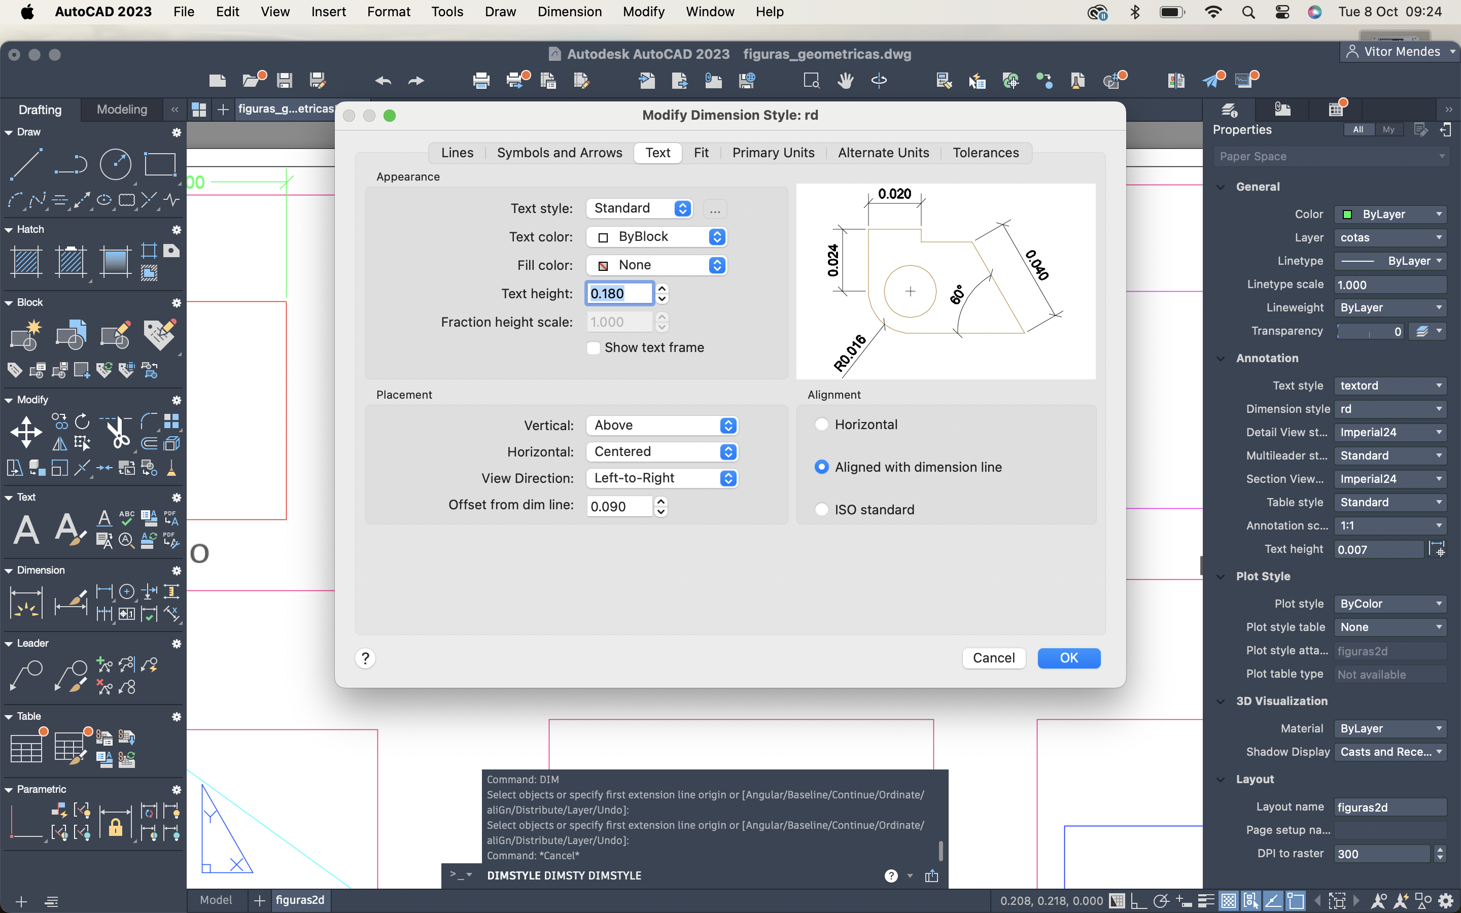Viewport: 1461px width, 913px height.
Task: Open the Fill color None dropdown
Action: (x=656, y=265)
